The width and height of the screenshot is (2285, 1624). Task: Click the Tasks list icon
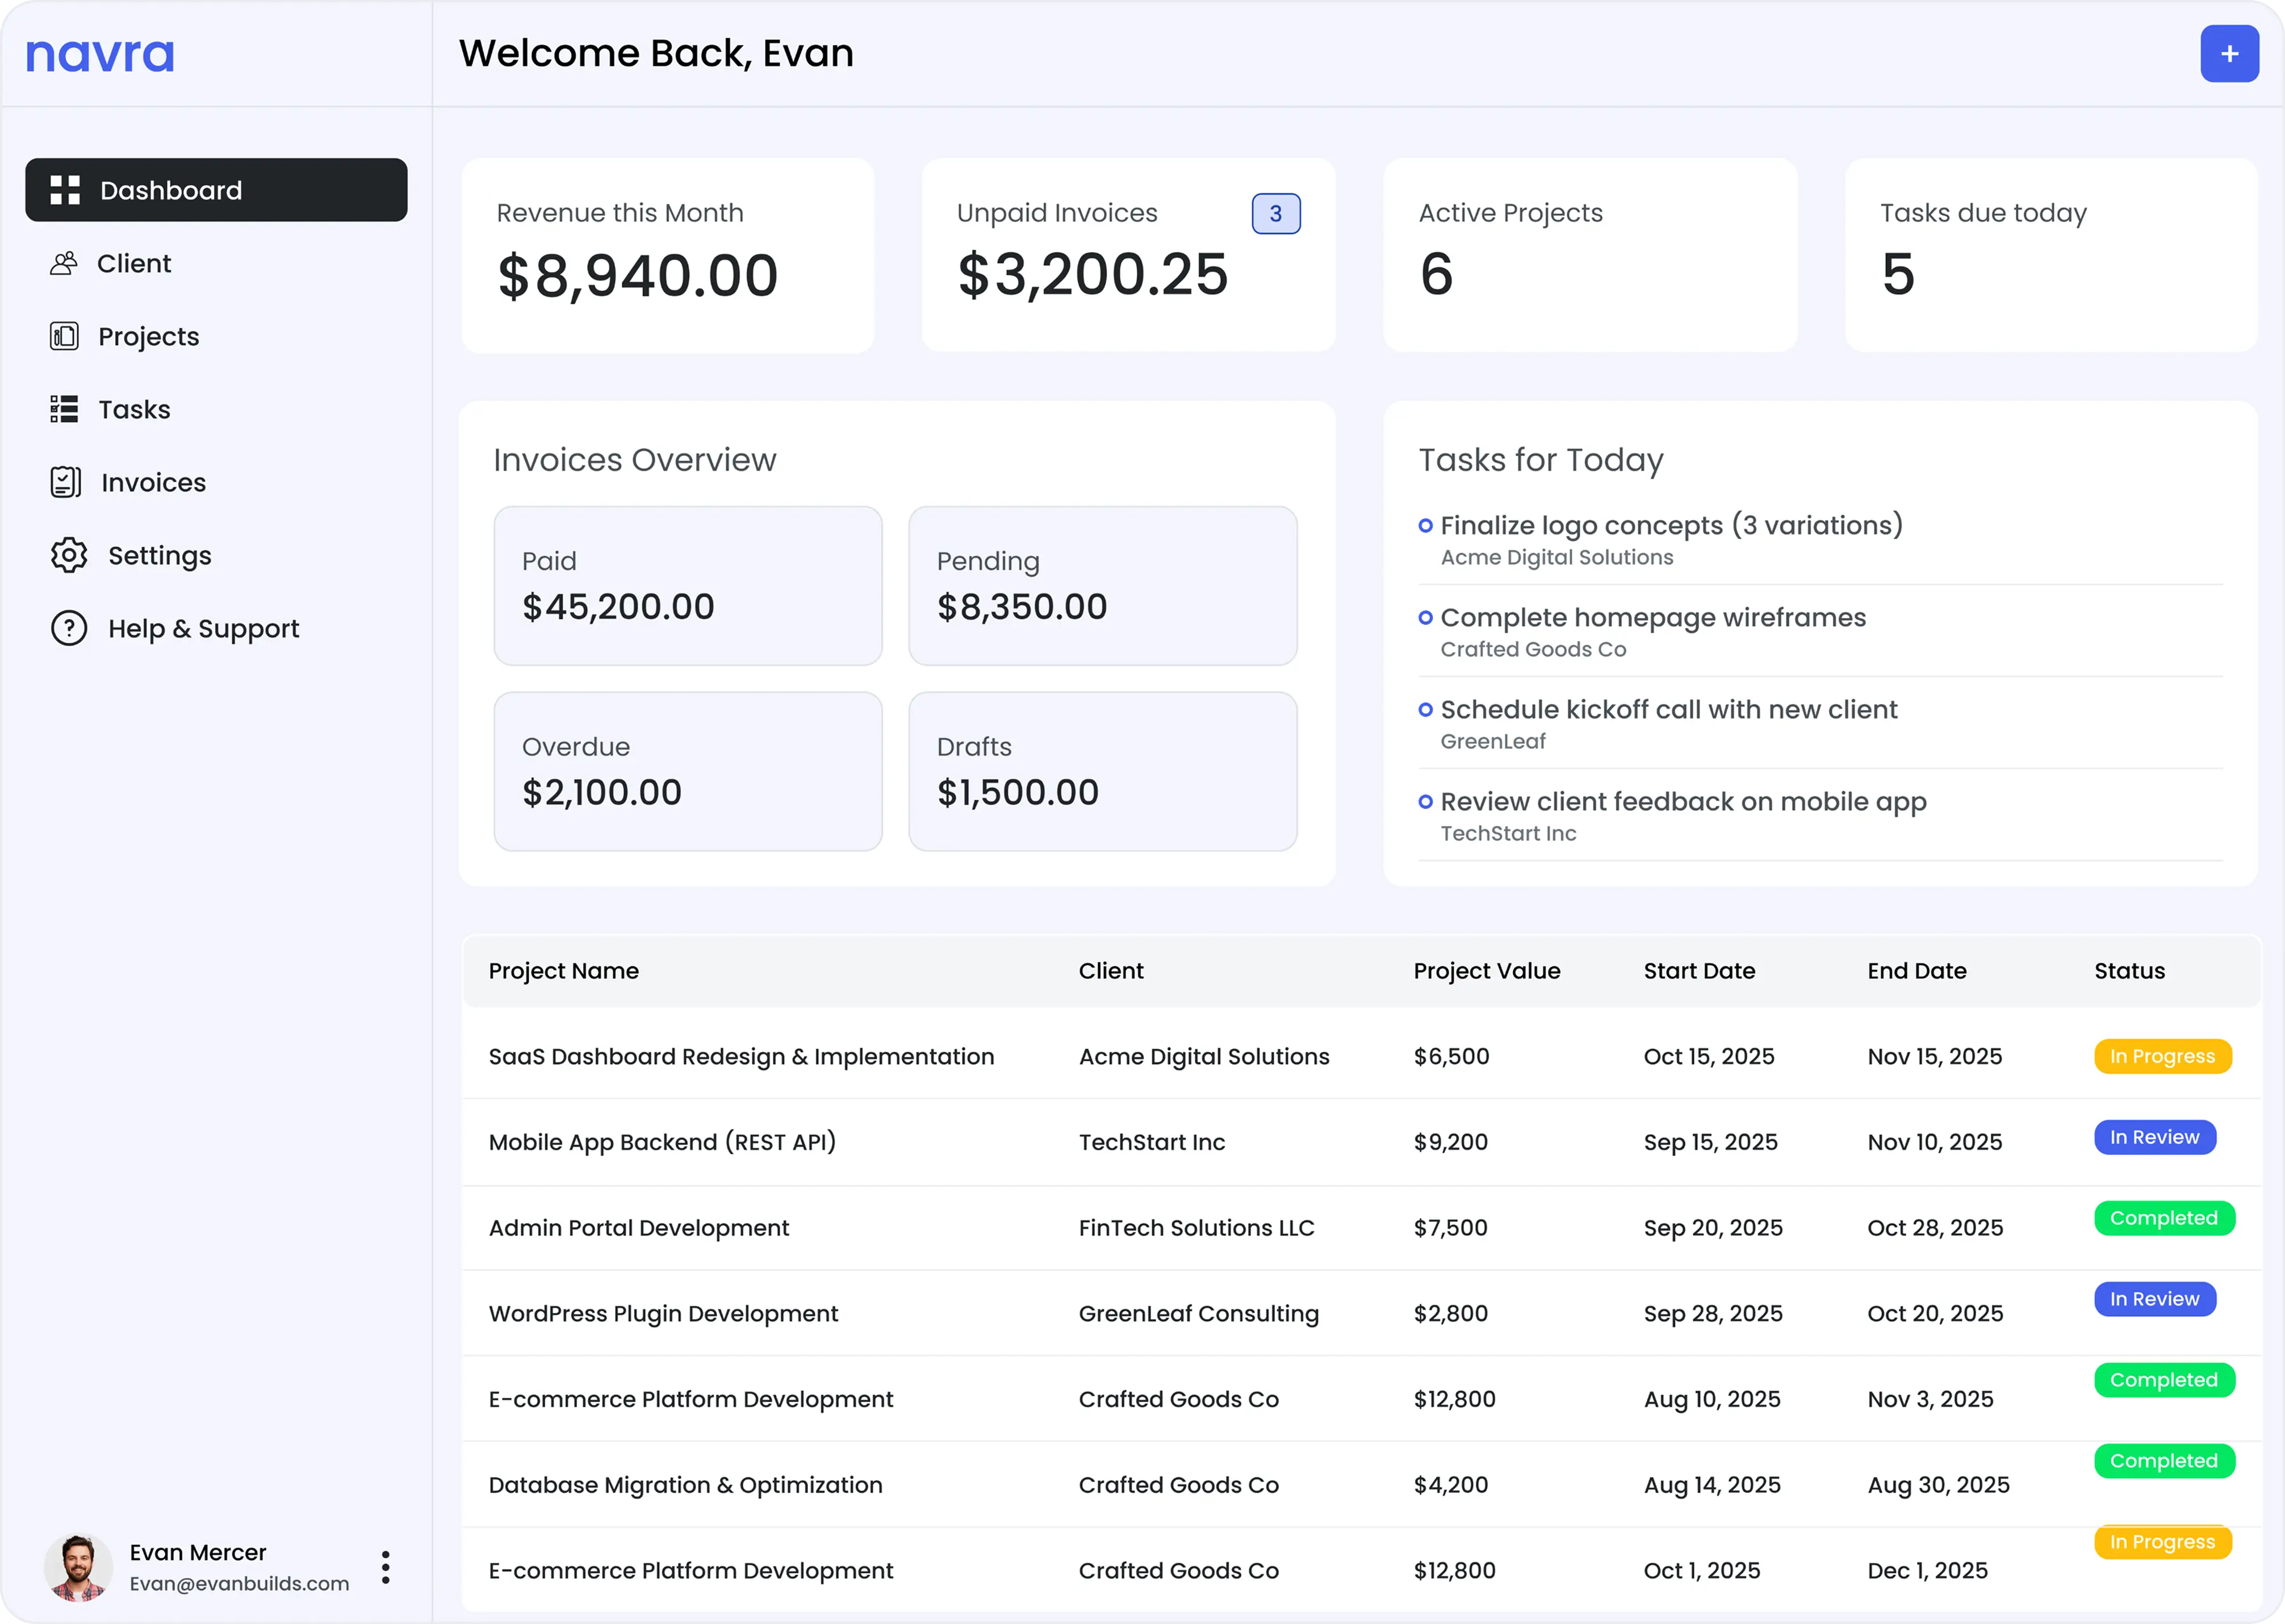pos(64,409)
